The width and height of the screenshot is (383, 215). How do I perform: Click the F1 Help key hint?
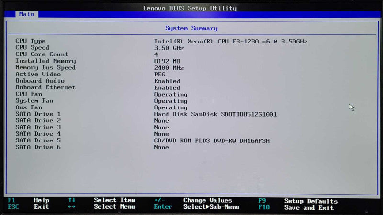[x=29, y=200]
